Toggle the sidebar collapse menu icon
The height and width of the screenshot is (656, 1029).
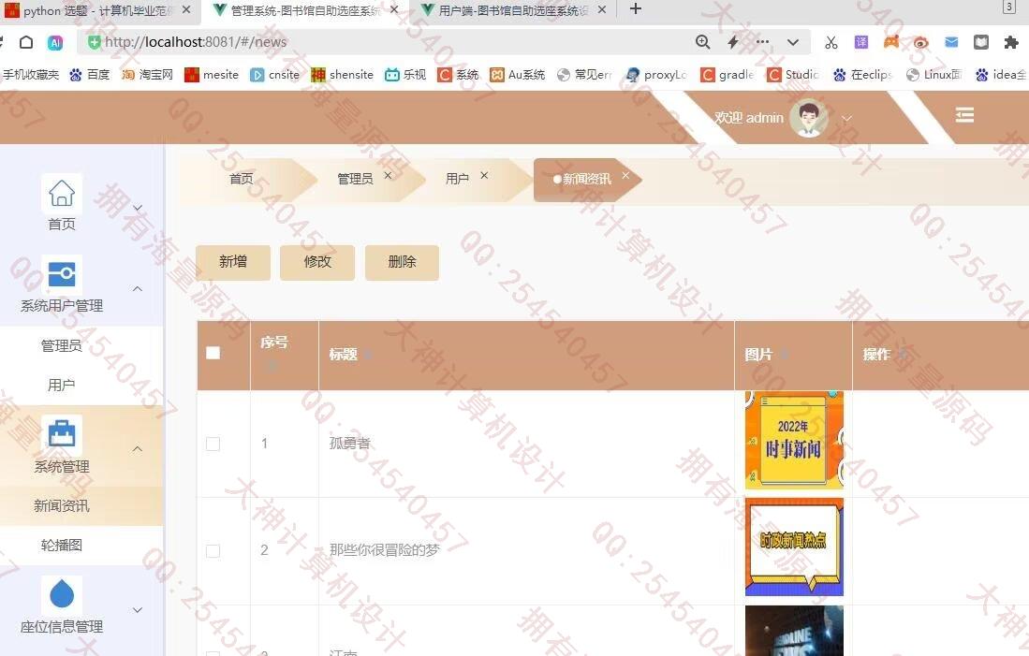coord(964,115)
